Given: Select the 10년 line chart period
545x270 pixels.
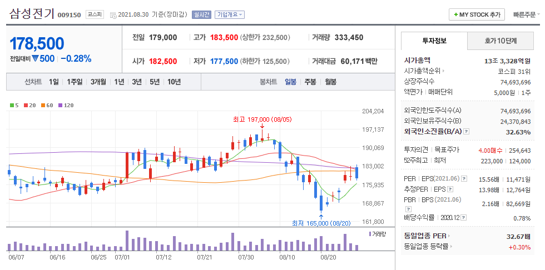Looking at the screenshot, I should [x=174, y=82].
